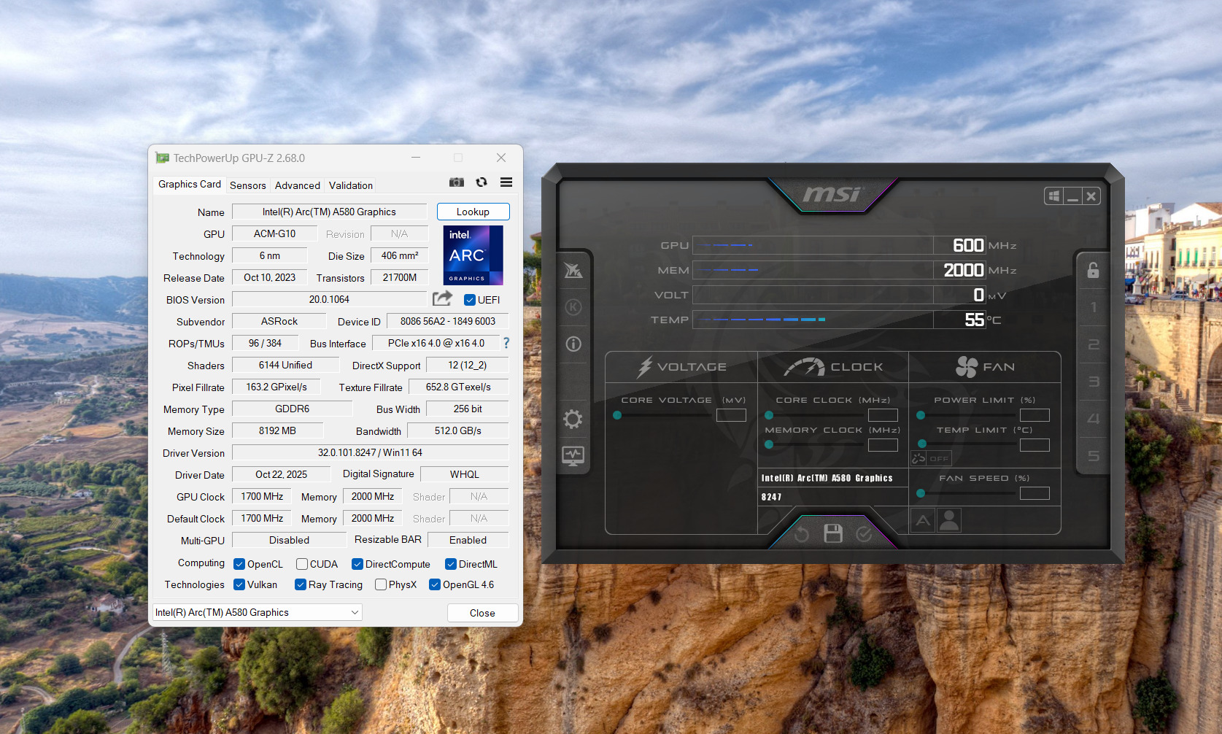The height and width of the screenshot is (734, 1222).
Task: Click the Bus Interface question mark
Action: tap(506, 343)
